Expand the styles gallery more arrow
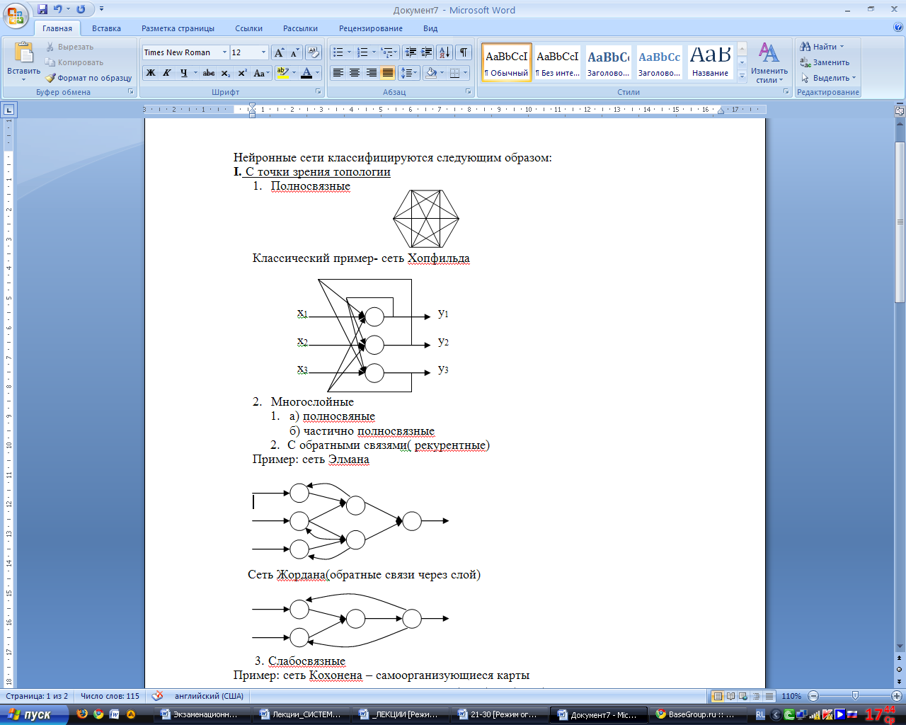 pos(742,76)
